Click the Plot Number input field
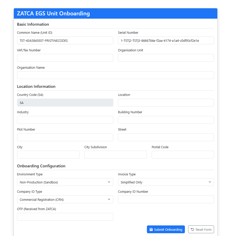This screenshot has width=245, height=236. click(65, 137)
